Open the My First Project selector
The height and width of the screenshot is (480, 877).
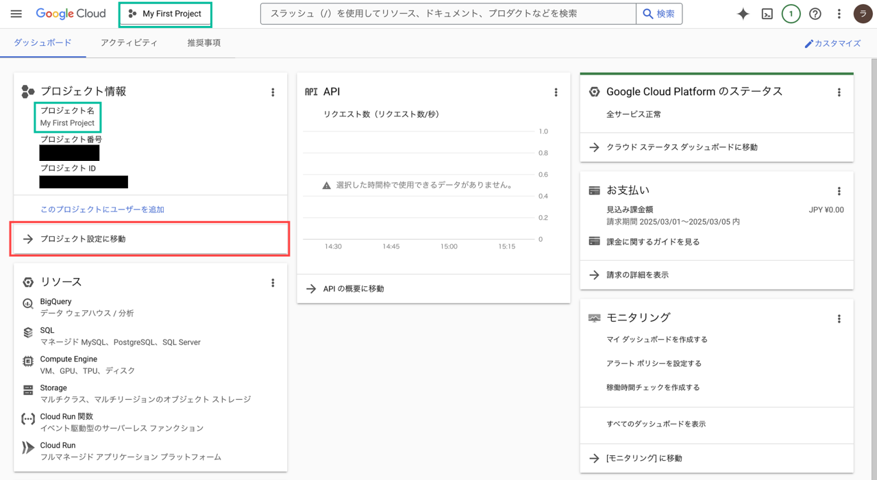coord(165,14)
